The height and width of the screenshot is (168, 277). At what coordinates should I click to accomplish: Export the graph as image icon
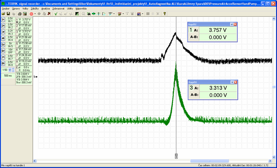point(25,14)
